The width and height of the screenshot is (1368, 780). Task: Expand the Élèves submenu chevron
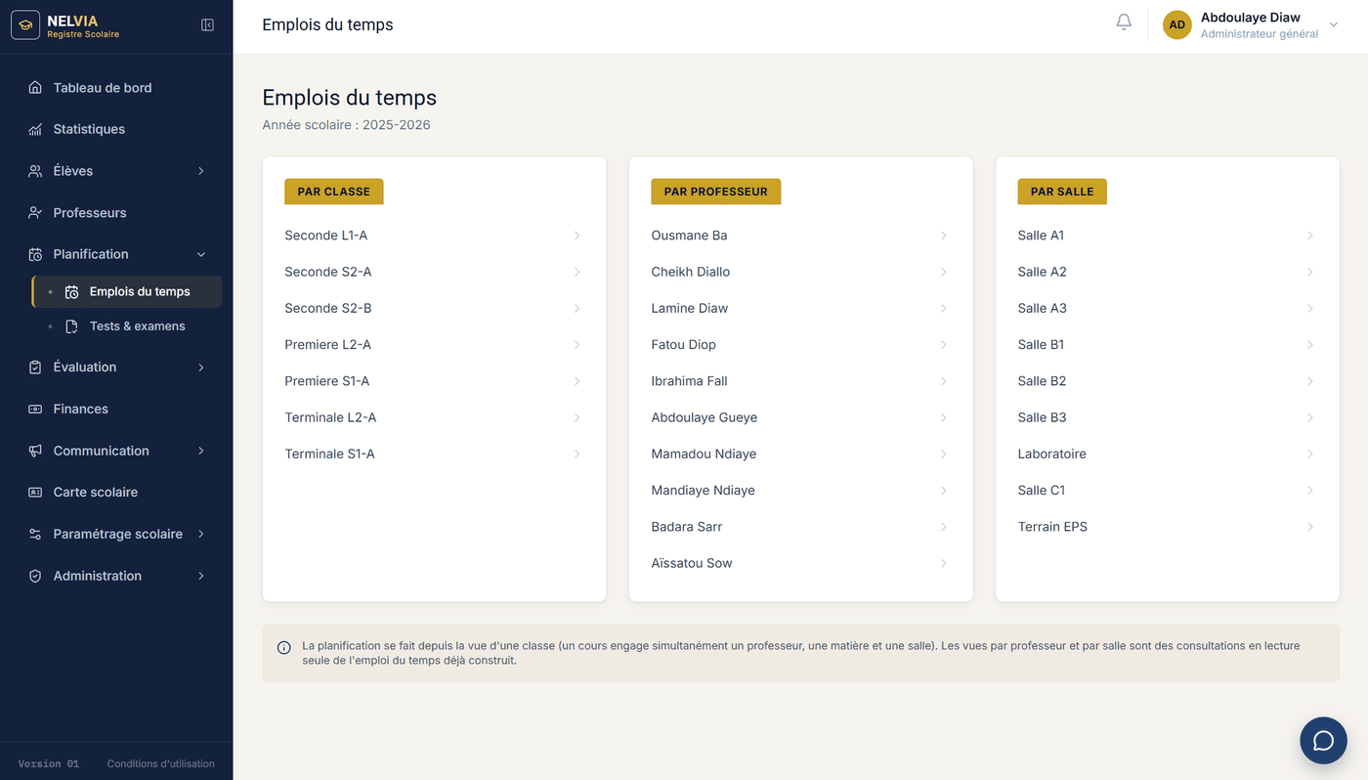coord(201,171)
